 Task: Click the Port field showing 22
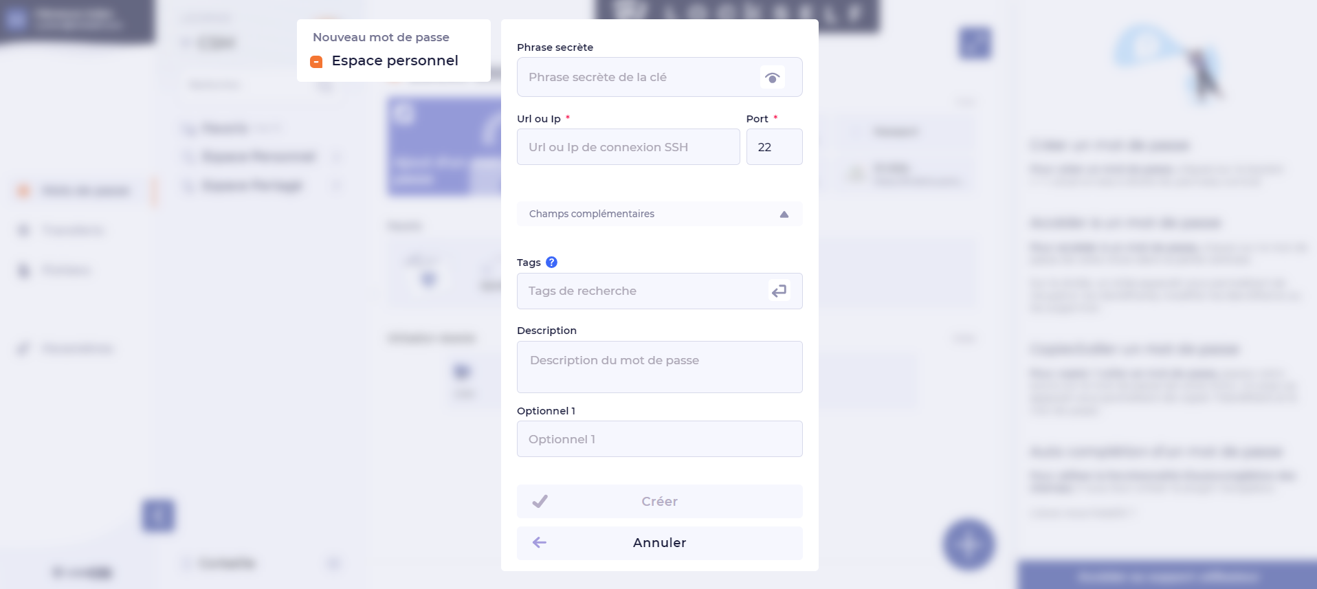click(774, 147)
